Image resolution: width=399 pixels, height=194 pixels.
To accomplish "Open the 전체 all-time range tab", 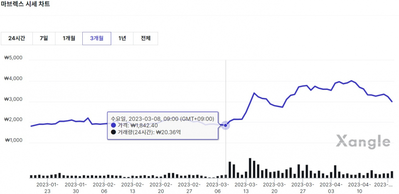I will (x=145, y=38).
